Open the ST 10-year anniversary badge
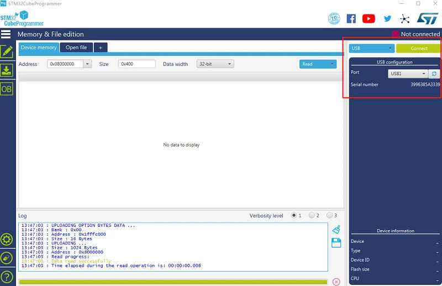 [x=334, y=19]
